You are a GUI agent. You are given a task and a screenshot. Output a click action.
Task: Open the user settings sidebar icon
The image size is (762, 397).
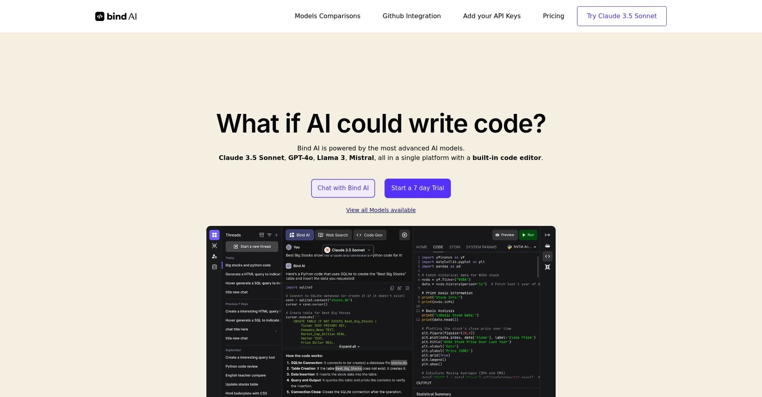[214, 256]
